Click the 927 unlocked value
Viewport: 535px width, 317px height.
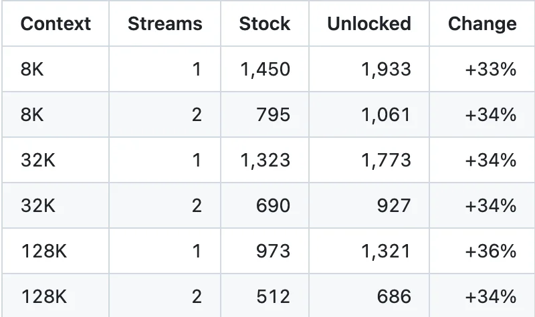(x=394, y=205)
